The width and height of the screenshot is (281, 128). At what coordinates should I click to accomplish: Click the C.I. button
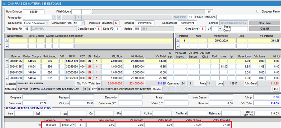[276, 89]
